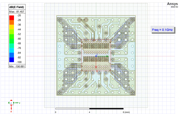Select the Min: -156.681 legend value

[x=17, y=66]
